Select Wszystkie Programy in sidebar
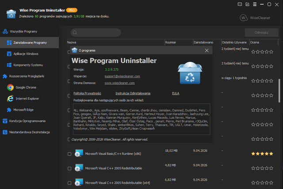The height and width of the screenshot is (189, 283). click(x=23, y=31)
